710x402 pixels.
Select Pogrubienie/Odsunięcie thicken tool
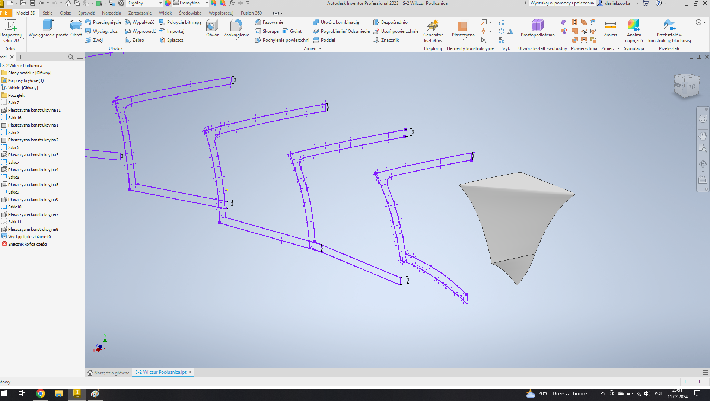341,31
